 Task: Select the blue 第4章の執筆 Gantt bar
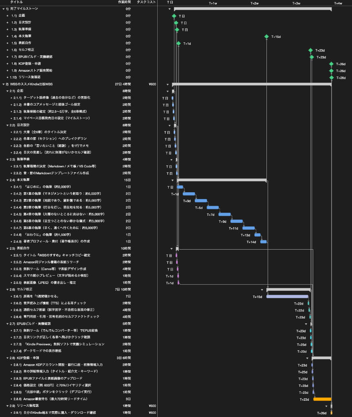coord(224,214)
